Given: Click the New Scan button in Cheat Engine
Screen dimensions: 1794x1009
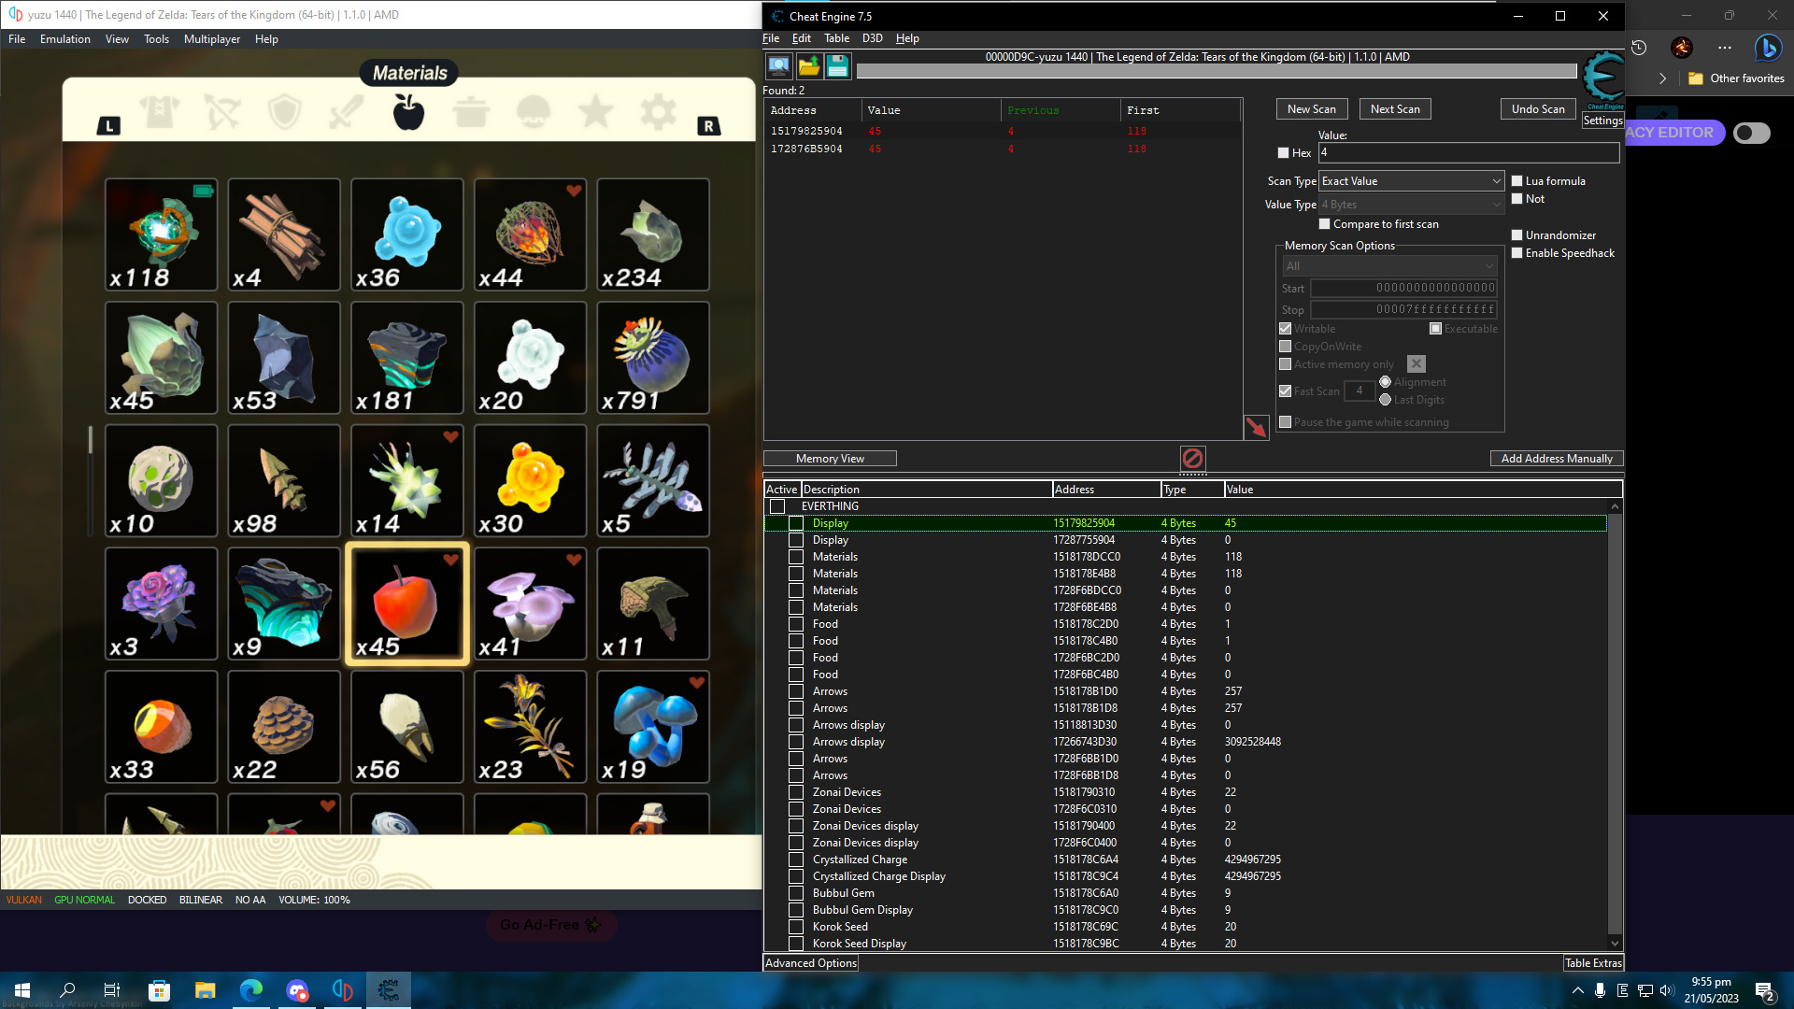Looking at the screenshot, I should coord(1311,108).
